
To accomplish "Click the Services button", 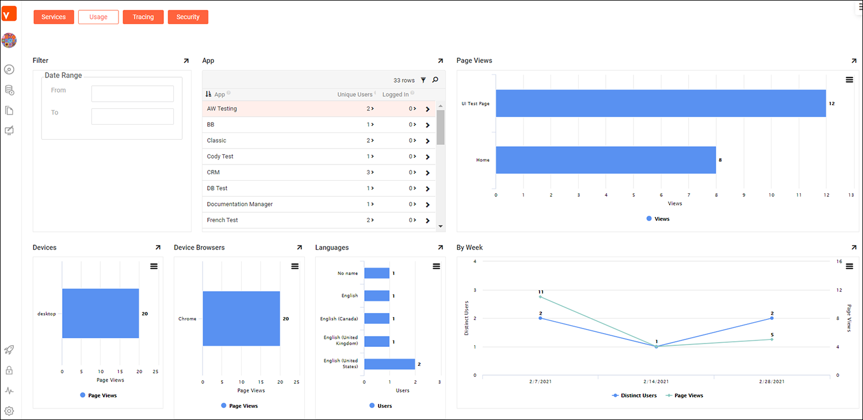I will click(54, 17).
